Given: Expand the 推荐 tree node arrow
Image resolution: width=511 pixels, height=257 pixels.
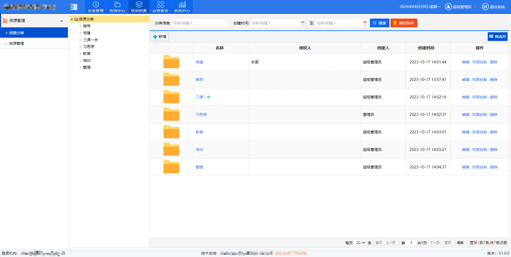Looking at the screenshot, I should pos(80,26).
